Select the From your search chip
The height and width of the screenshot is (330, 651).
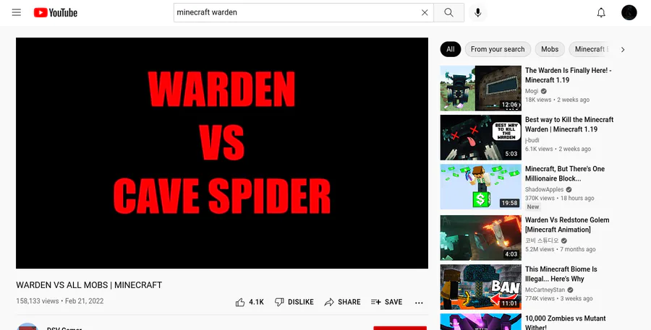[498, 49]
